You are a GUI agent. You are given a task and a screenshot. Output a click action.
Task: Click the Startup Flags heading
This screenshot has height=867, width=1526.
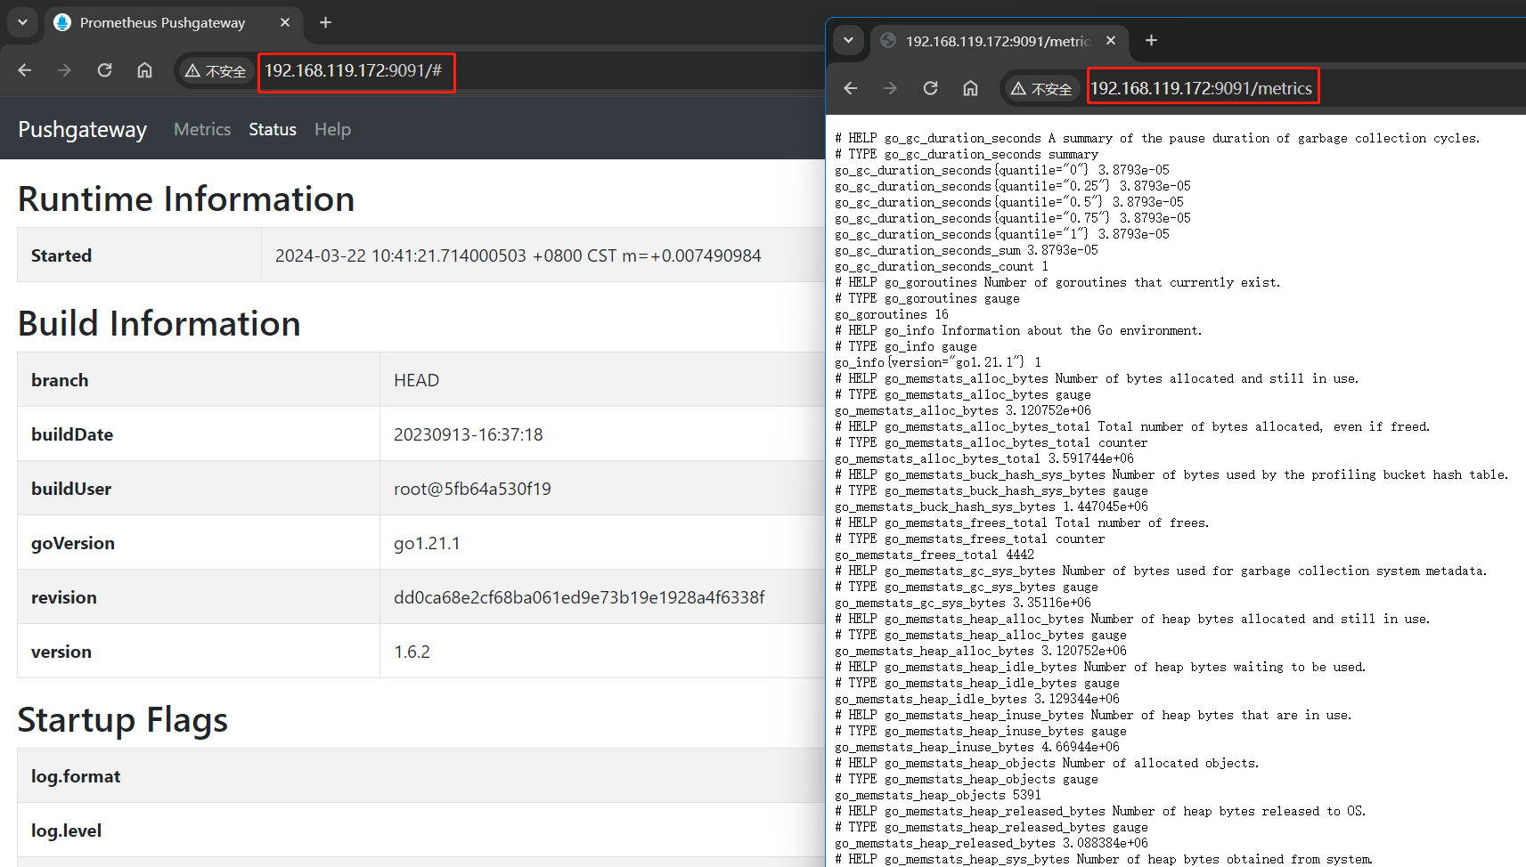123,719
